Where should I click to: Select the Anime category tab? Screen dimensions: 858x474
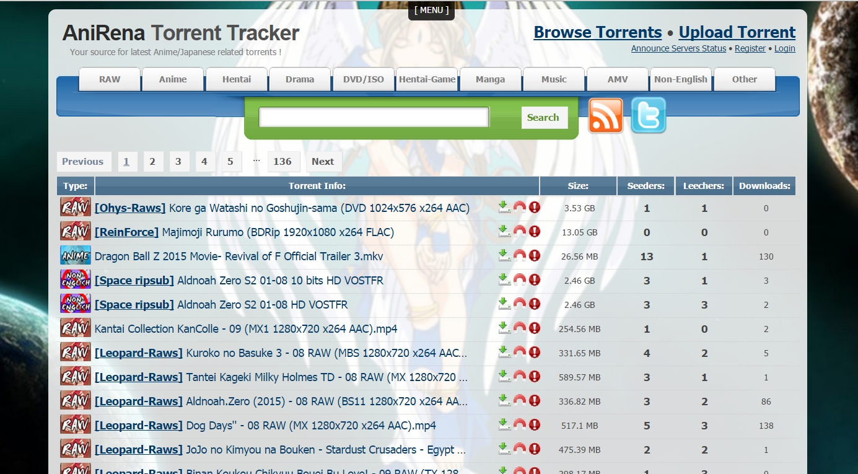(173, 79)
